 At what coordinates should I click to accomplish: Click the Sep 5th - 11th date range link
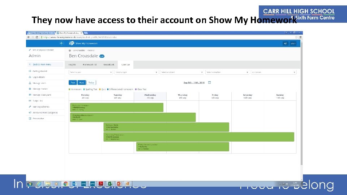194,82
